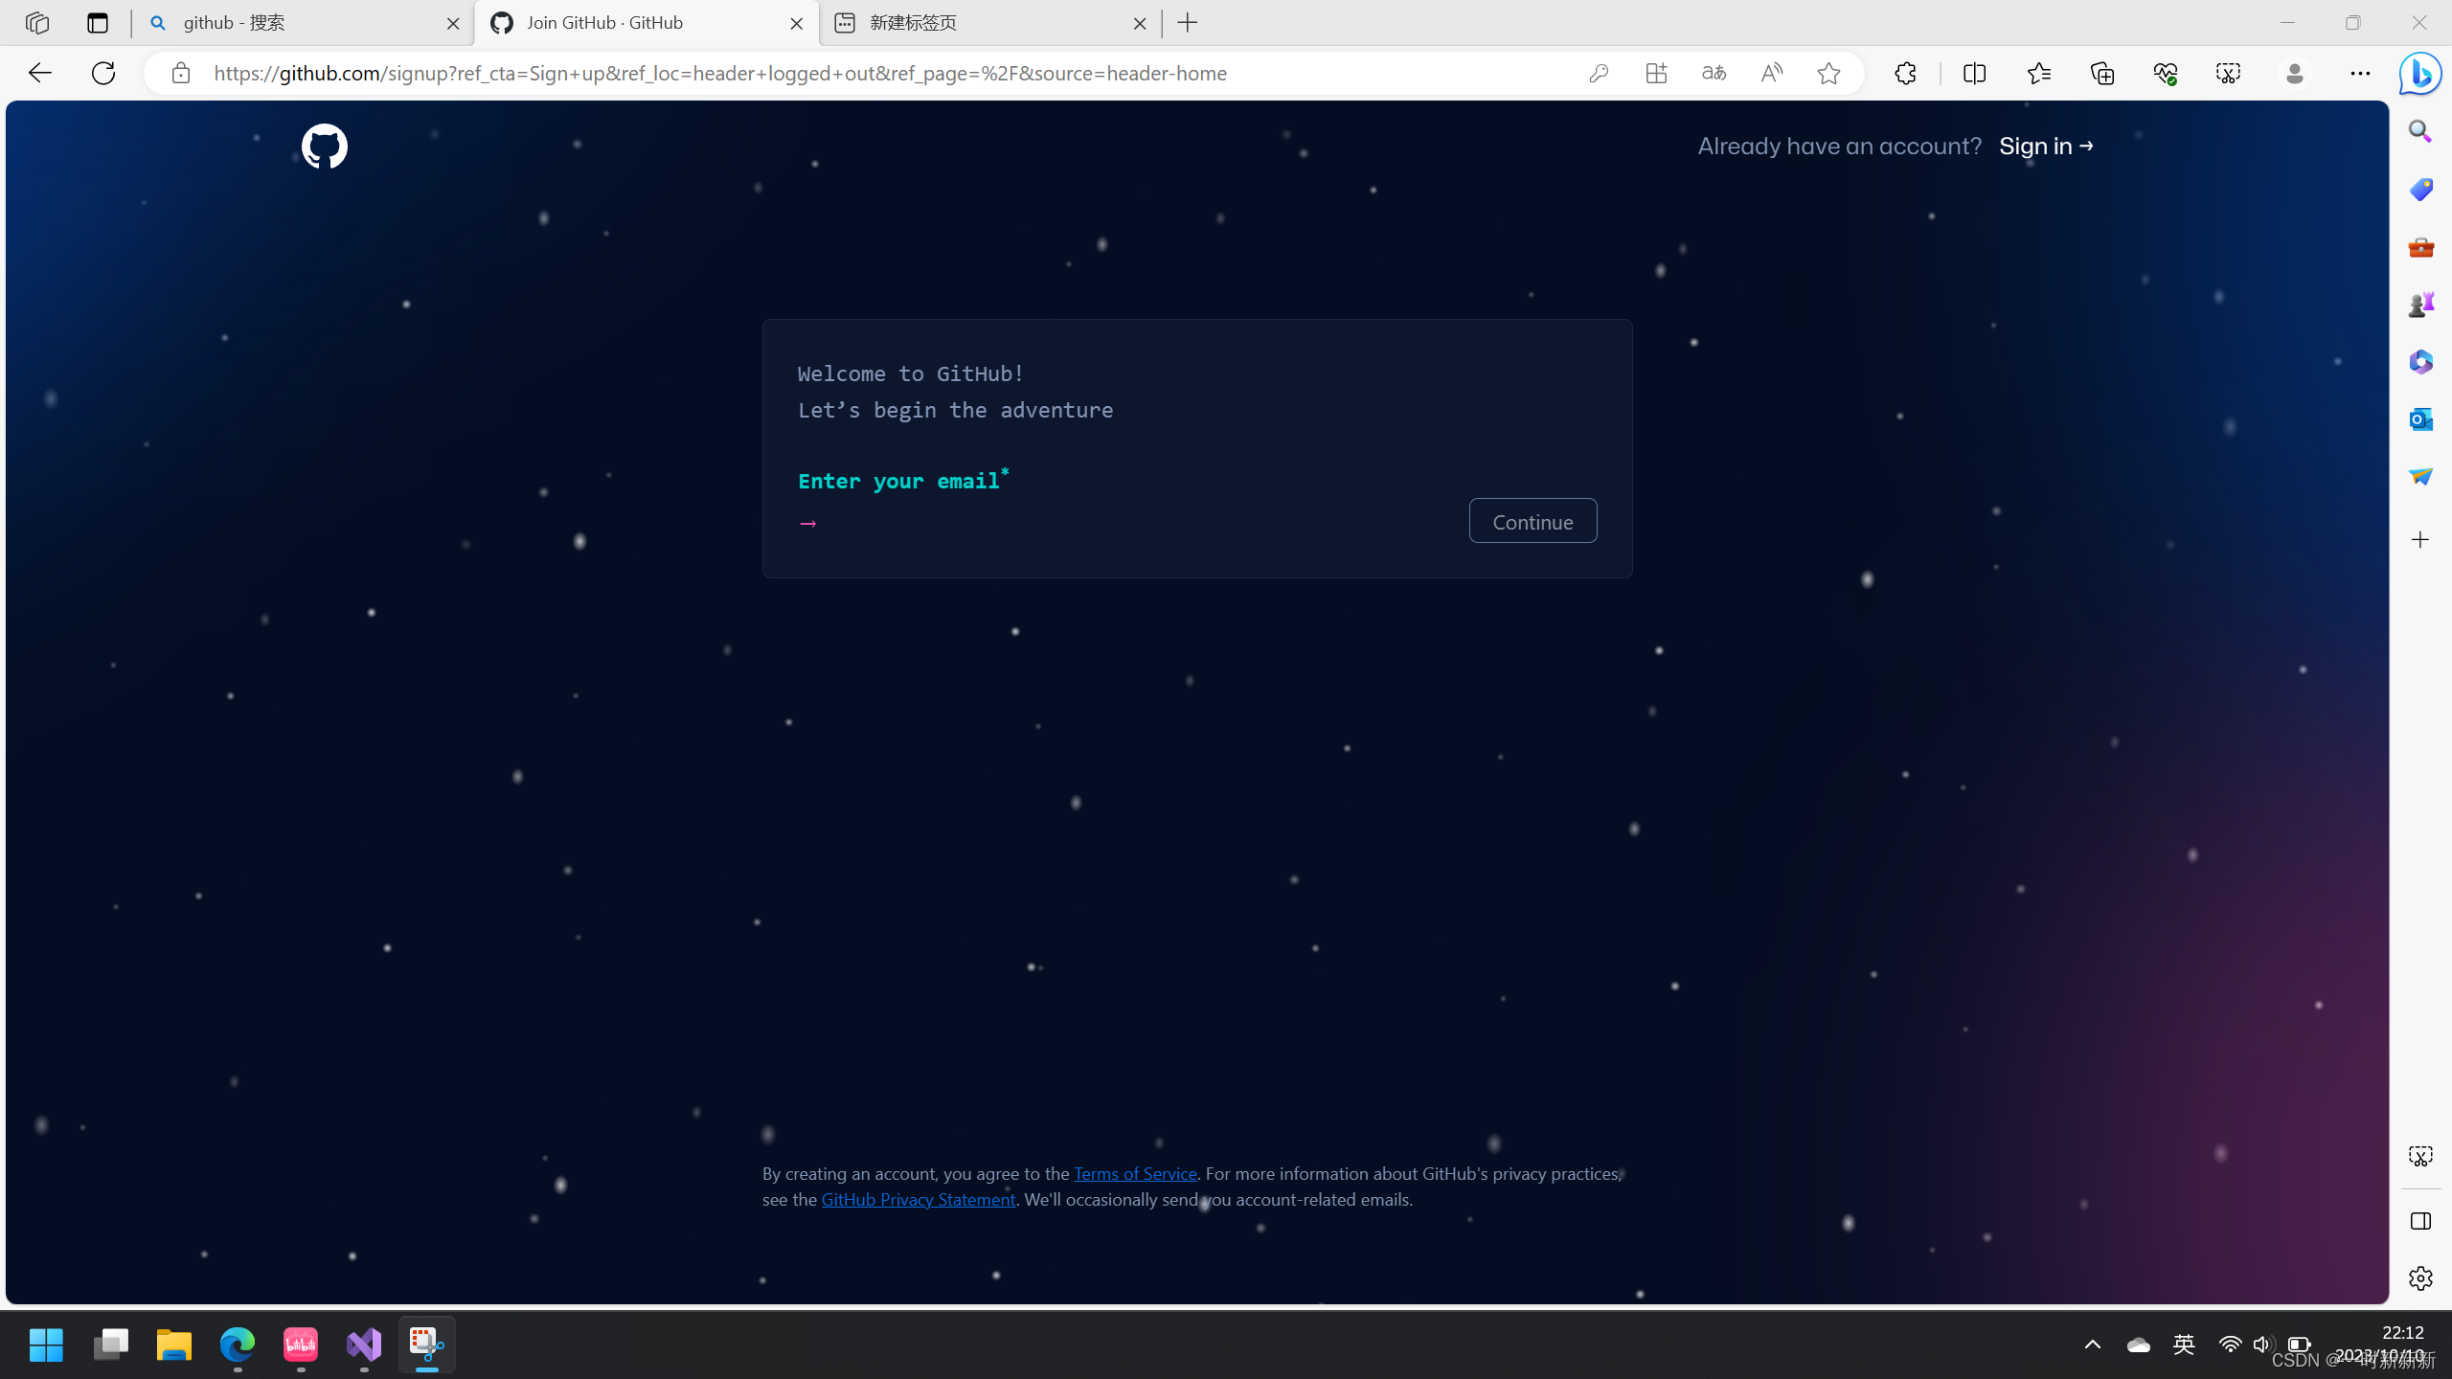2452x1379 pixels.
Task: Toggle split screen view
Action: [1974, 74]
